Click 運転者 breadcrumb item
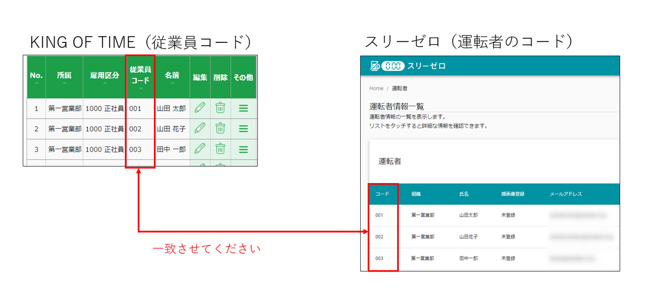Viewport: 647px width, 298px height. [x=399, y=88]
